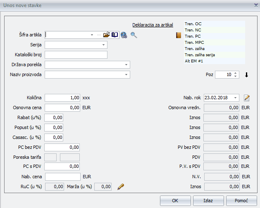Click the Pomoć help button
The image size is (260, 208).
(x=242, y=201)
